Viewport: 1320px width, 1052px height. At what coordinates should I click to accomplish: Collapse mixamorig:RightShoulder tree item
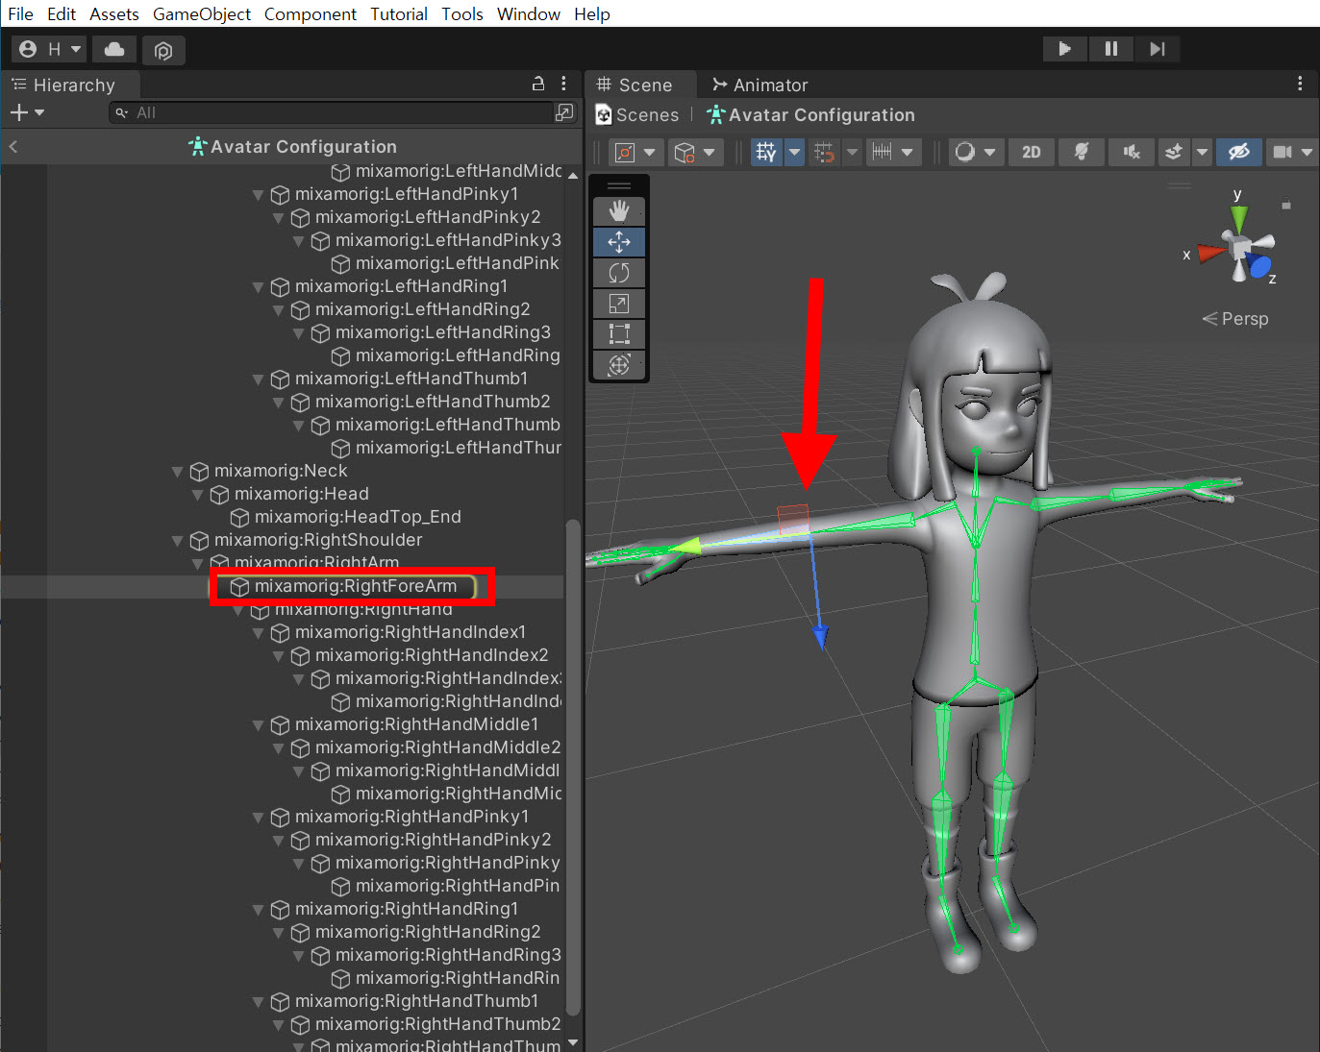click(x=177, y=541)
